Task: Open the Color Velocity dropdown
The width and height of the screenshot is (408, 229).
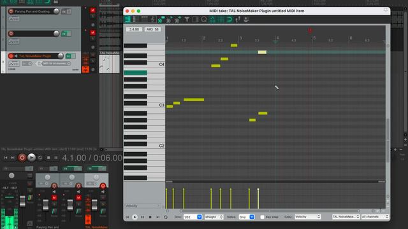Action: coord(307,217)
